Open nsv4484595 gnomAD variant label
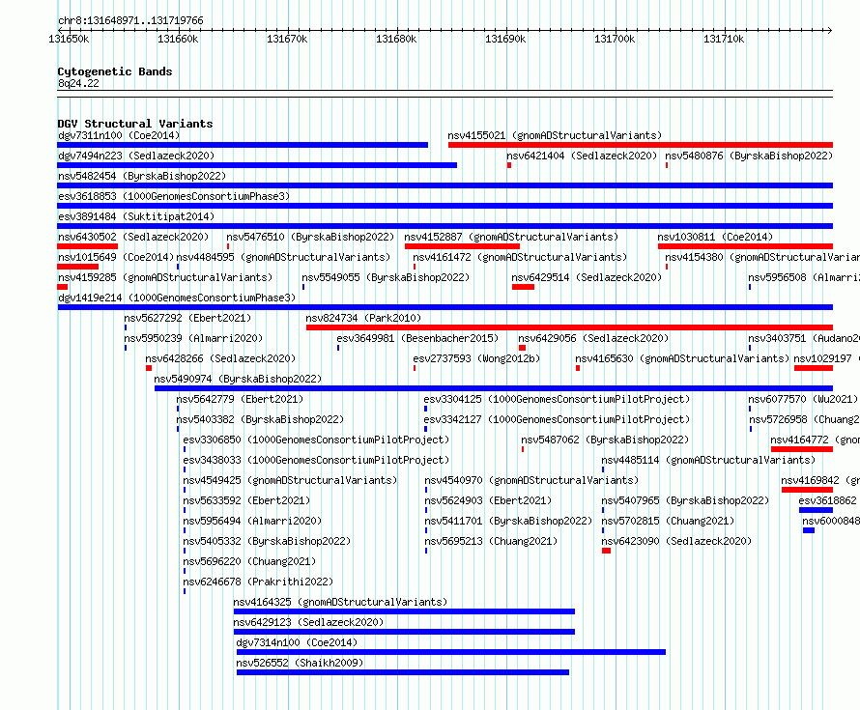Viewport: 860px width, 710px height. 283,257
